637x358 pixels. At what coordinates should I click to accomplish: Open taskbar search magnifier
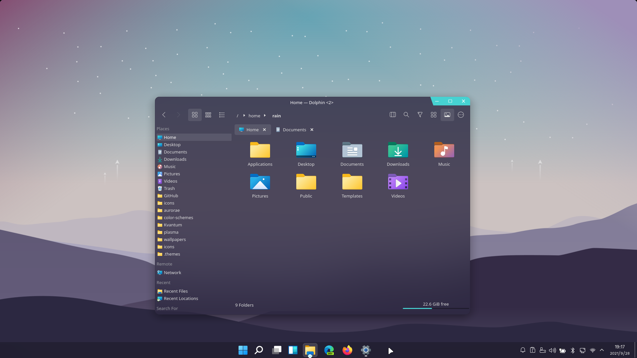[x=259, y=350]
